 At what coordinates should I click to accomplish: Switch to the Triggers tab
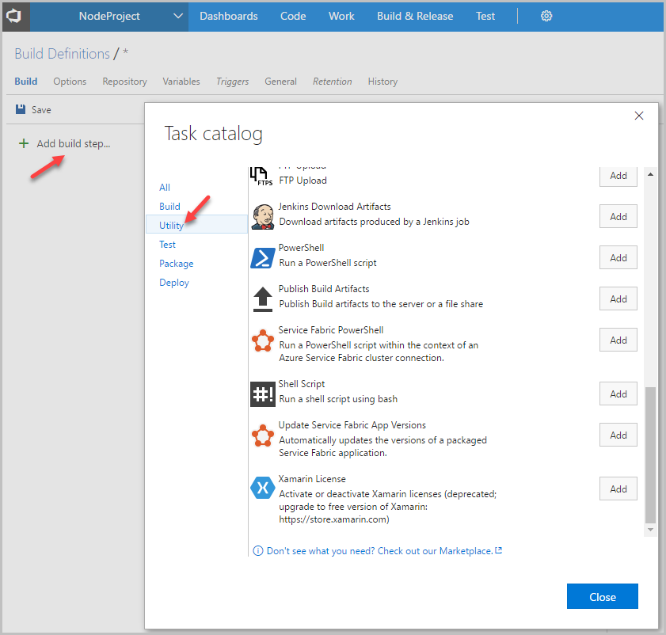pos(232,81)
